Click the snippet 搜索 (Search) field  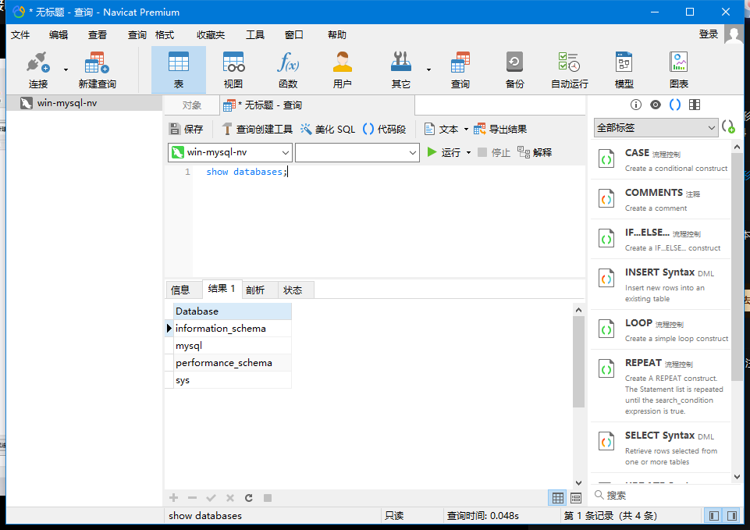click(663, 495)
